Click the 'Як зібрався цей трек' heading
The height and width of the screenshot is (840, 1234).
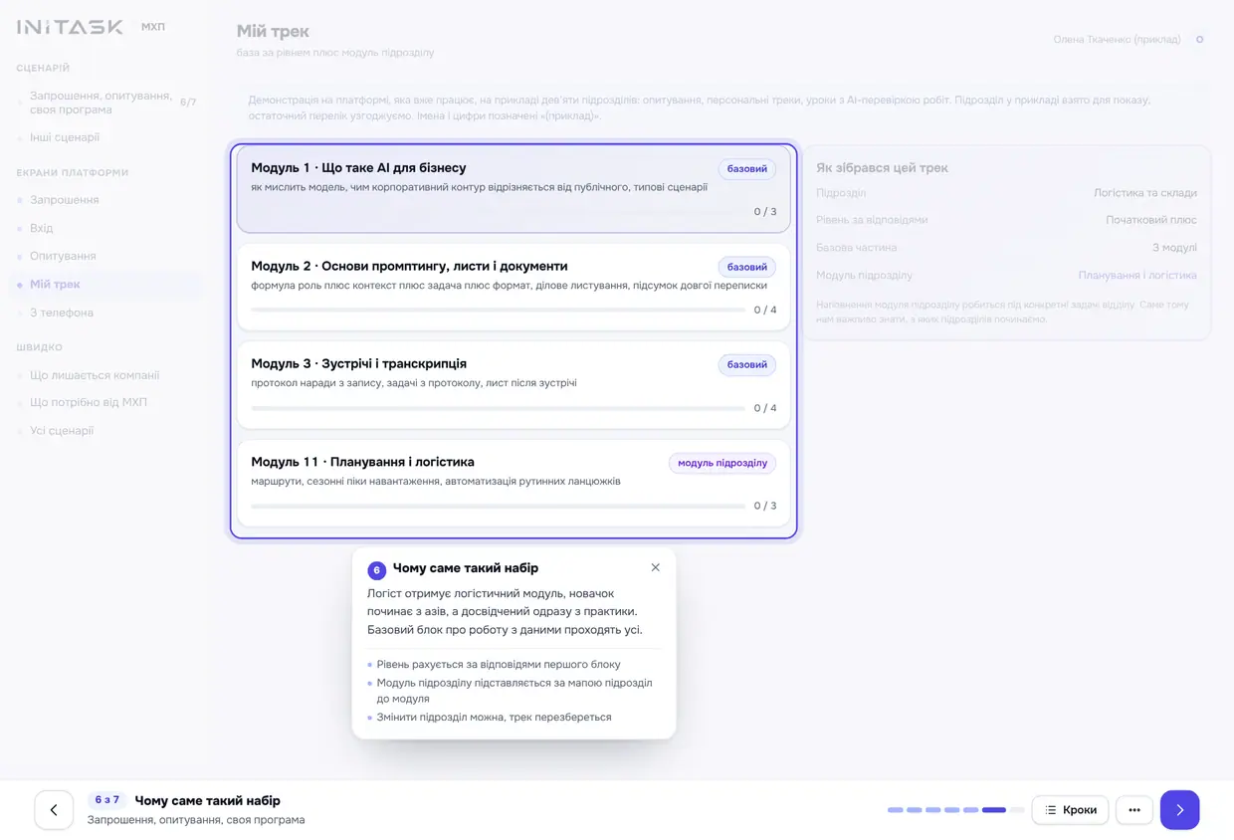[882, 168]
